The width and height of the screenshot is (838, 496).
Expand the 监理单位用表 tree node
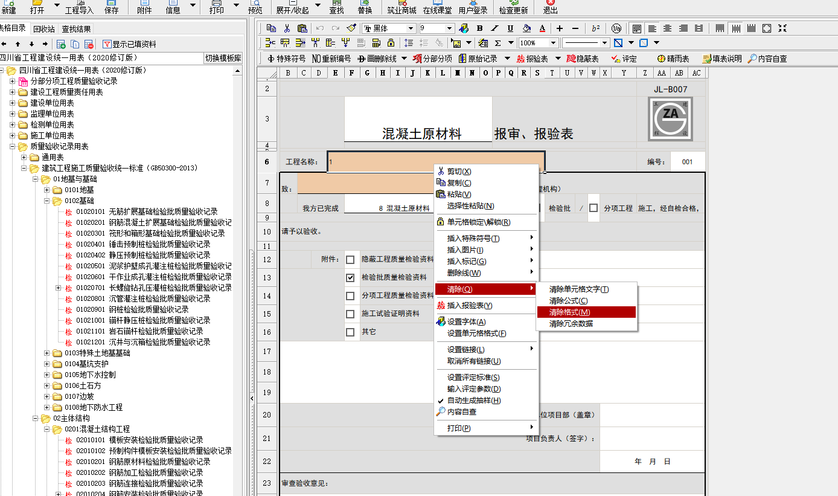click(x=13, y=114)
